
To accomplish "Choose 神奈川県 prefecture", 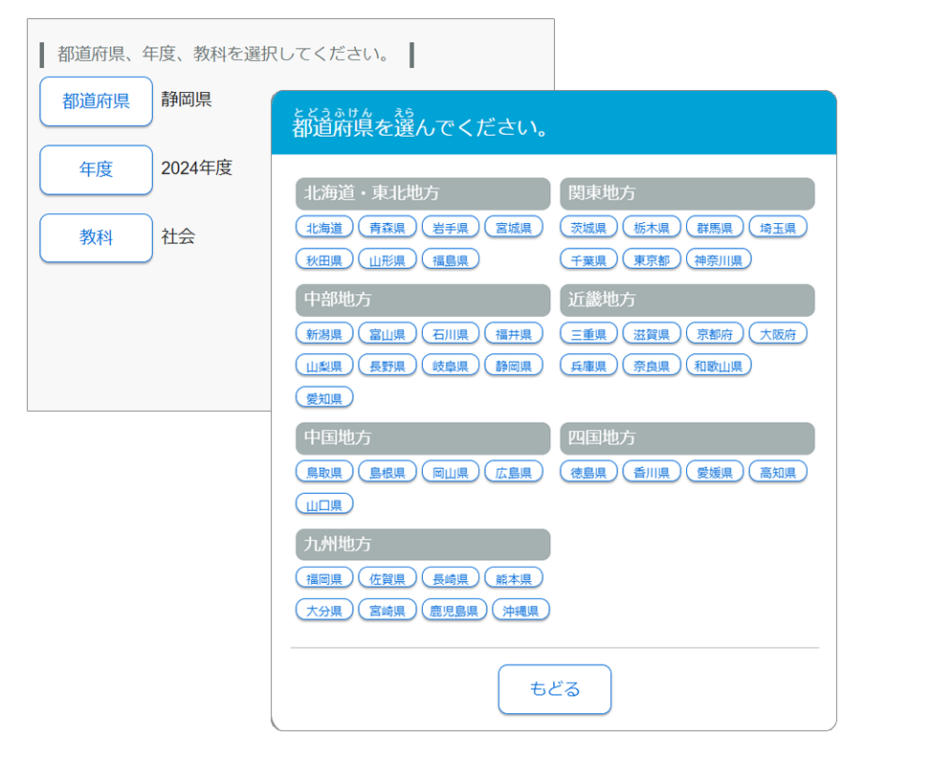I will [x=719, y=259].
